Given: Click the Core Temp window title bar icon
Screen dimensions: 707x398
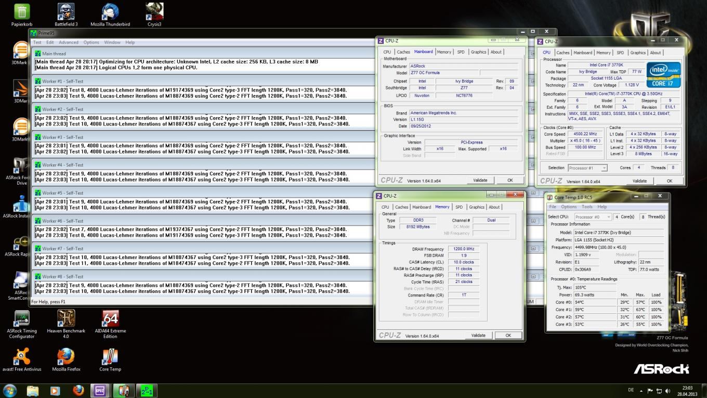Looking at the screenshot, I should pyautogui.click(x=549, y=198).
